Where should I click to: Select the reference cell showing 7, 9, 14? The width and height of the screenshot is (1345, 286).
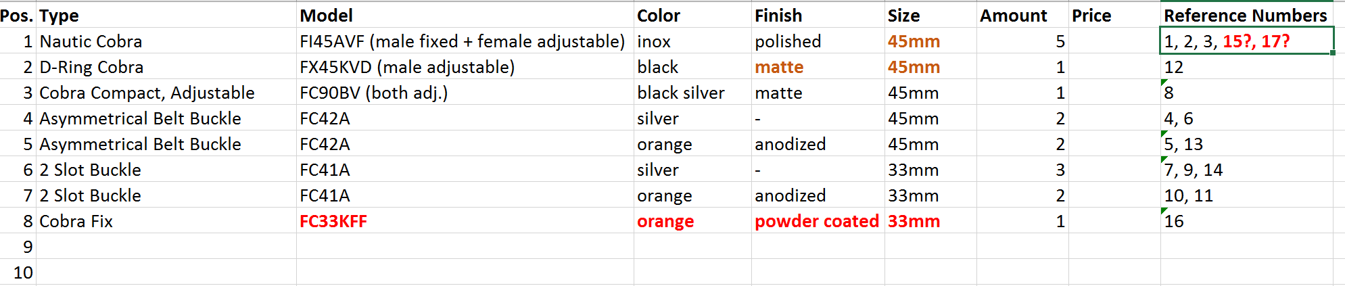click(1246, 169)
